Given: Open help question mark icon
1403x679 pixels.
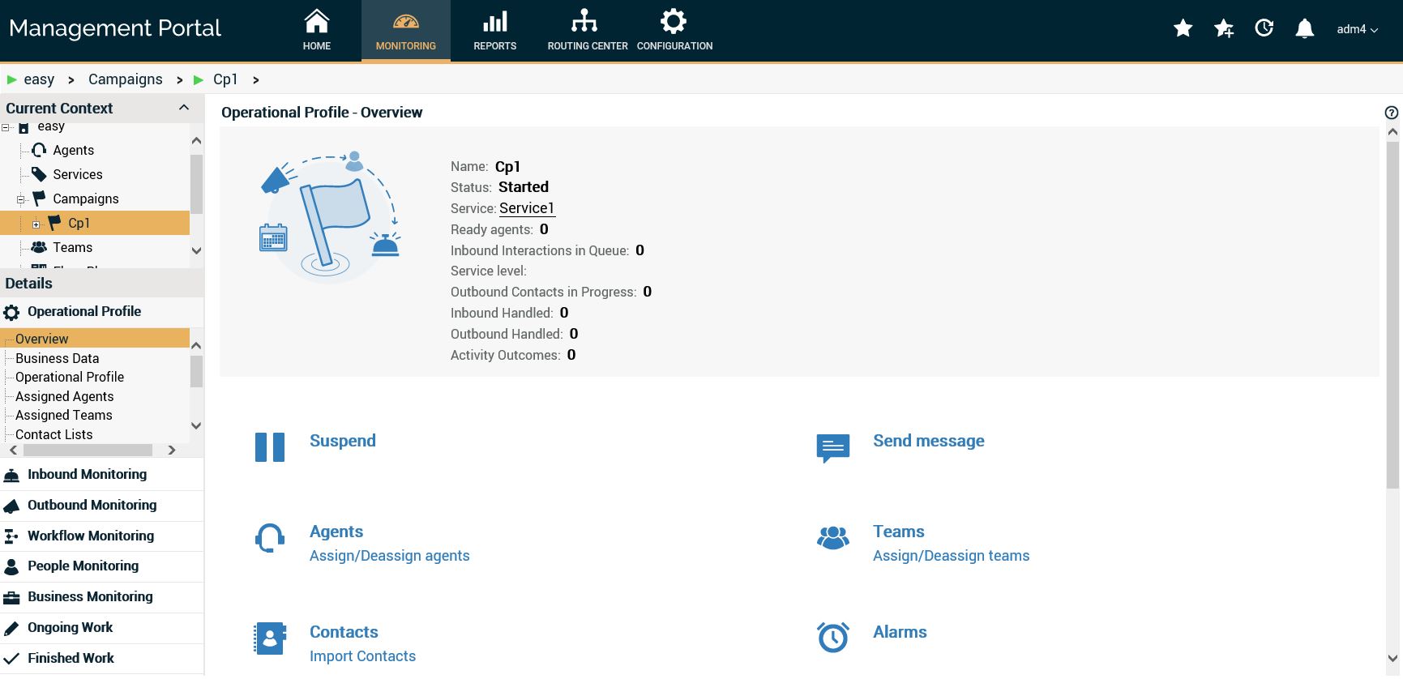Looking at the screenshot, I should [1392, 113].
